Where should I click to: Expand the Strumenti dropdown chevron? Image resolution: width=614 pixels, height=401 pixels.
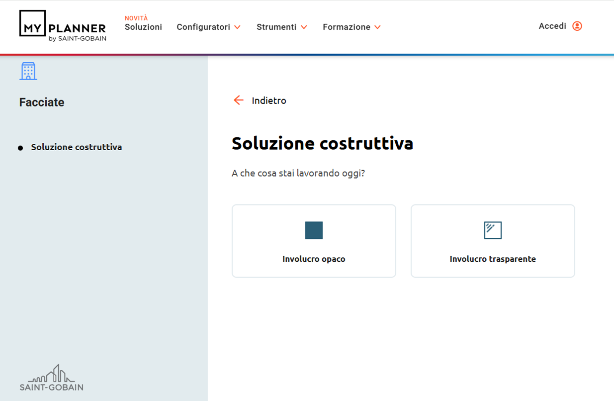tap(304, 27)
